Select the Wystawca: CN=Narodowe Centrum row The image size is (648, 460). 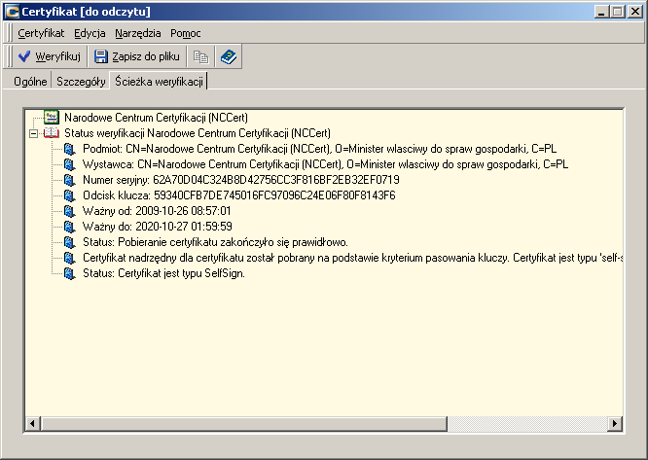325,164
